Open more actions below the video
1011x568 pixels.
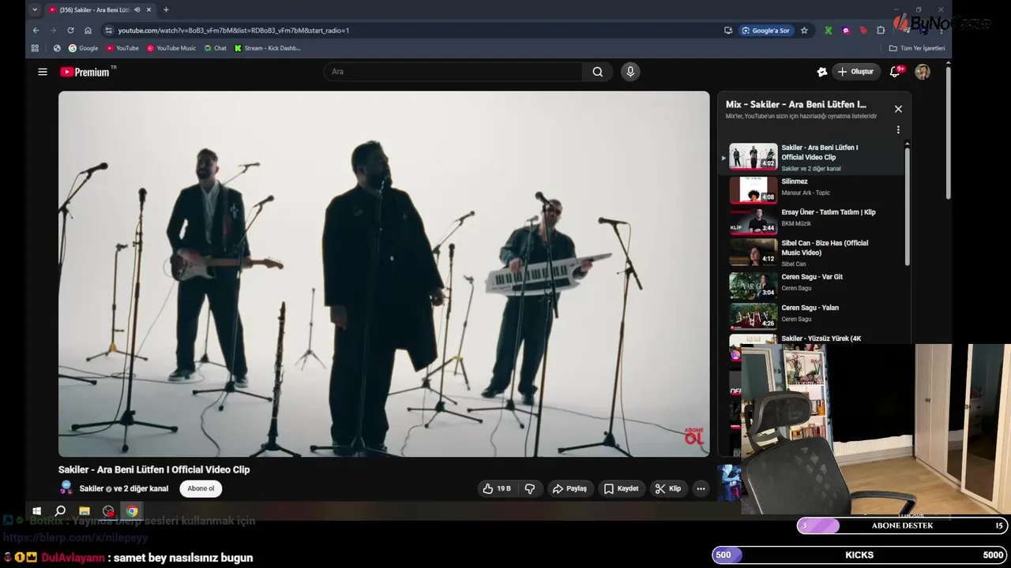coord(701,489)
